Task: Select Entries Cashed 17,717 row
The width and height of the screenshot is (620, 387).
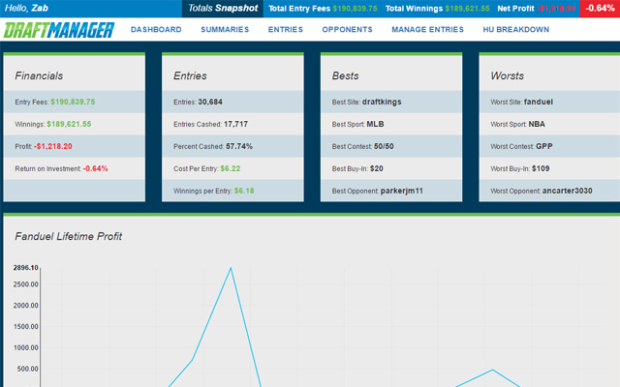Action: (232, 124)
